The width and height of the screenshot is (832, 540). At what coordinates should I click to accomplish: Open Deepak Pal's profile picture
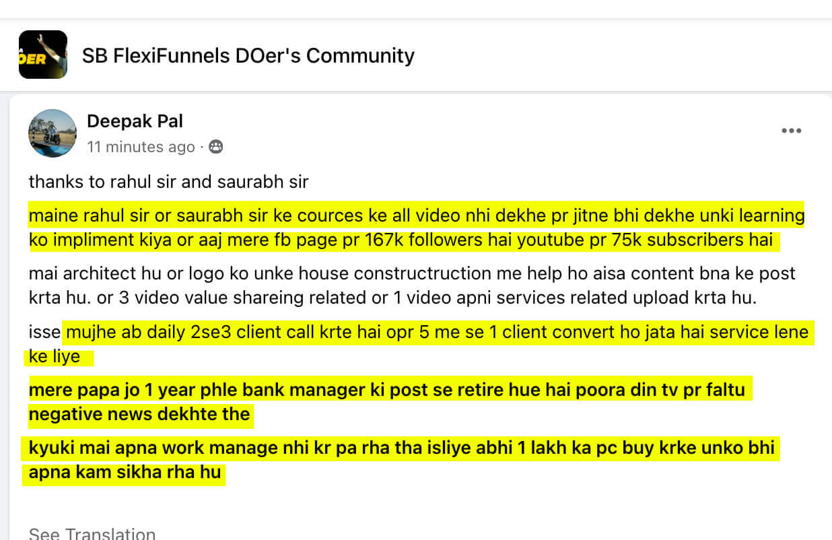[52, 133]
